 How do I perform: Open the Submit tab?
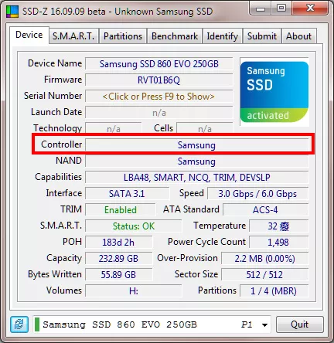[x=262, y=36]
